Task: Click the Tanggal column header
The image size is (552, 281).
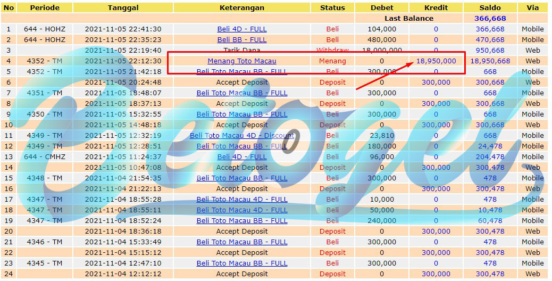Action: (x=123, y=8)
